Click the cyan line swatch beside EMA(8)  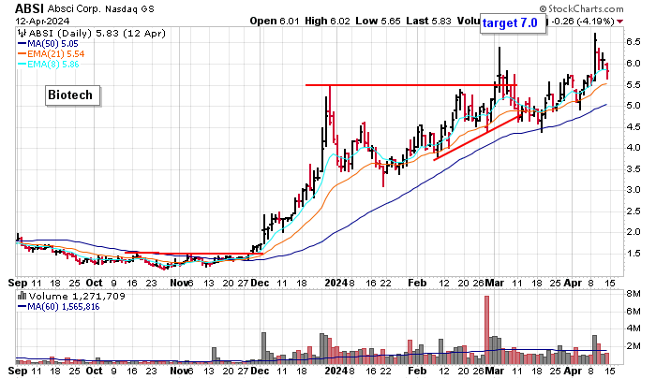click(22, 65)
